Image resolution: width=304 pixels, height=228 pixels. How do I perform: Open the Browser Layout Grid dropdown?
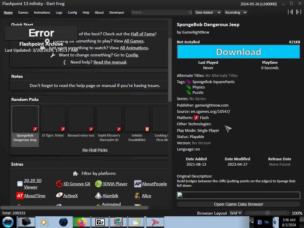coord(236,213)
